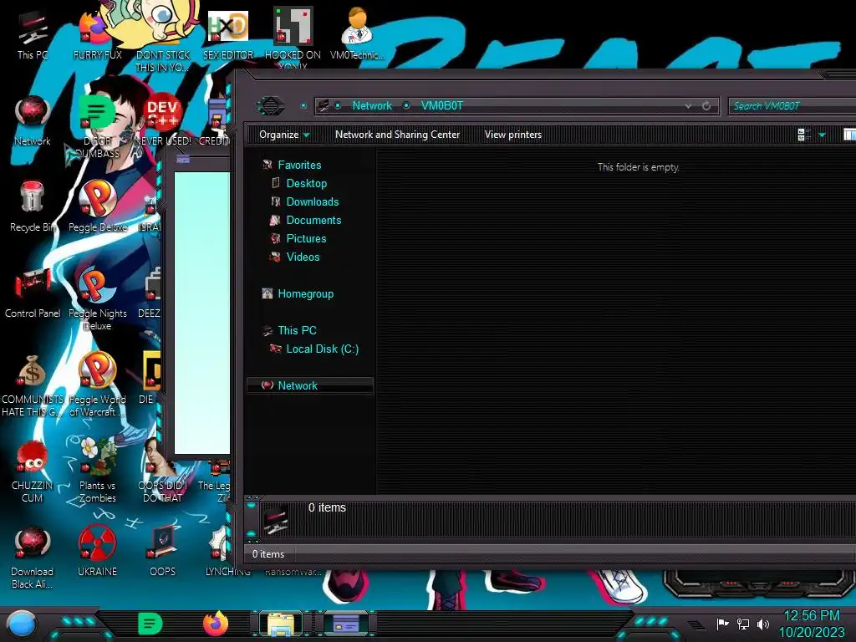
Task: Click the Back navigation button in Explorer
Action: [270, 105]
